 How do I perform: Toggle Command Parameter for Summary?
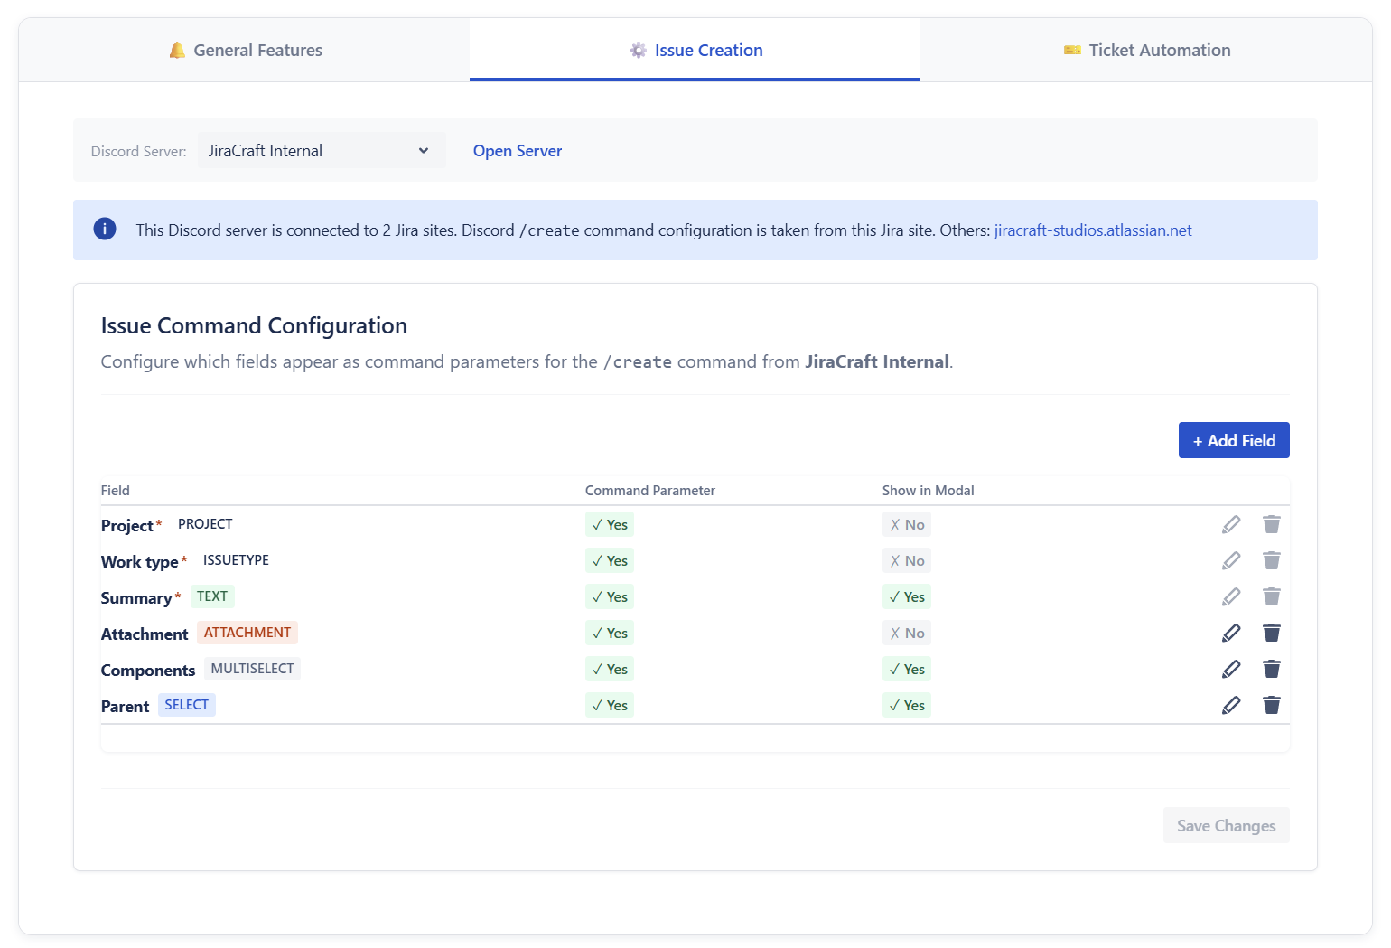click(x=609, y=596)
